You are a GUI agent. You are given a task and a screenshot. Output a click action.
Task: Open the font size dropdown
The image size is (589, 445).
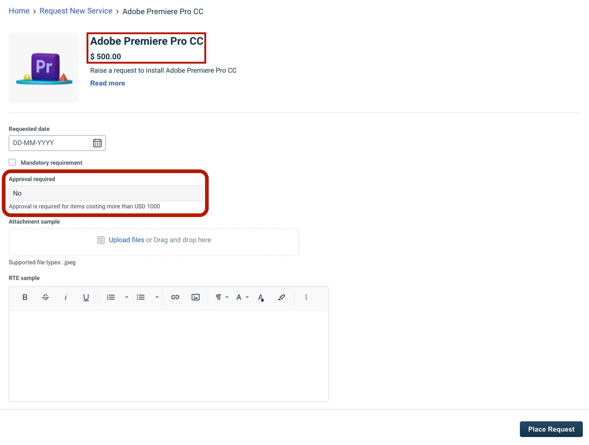[x=243, y=297]
